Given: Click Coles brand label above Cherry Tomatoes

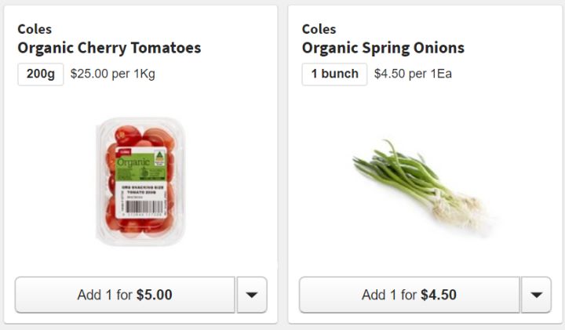Looking at the screenshot, I should pos(35,29).
